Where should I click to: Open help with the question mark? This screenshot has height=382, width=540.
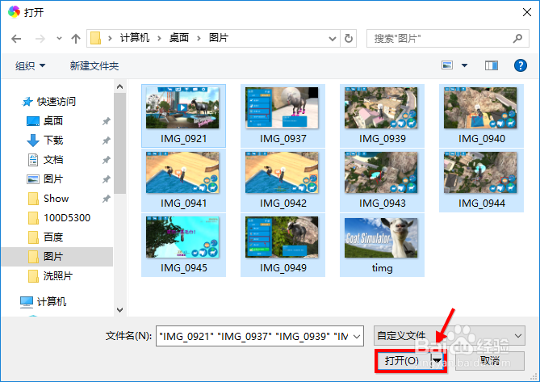point(521,65)
